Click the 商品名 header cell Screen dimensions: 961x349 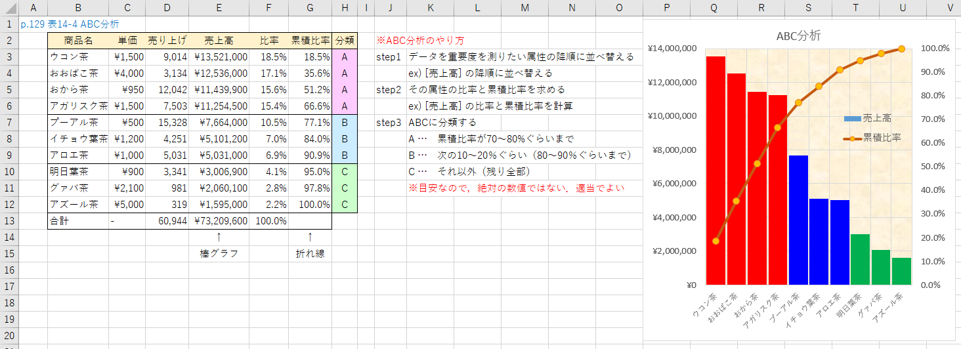pyautogui.click(x=78, y=41)
